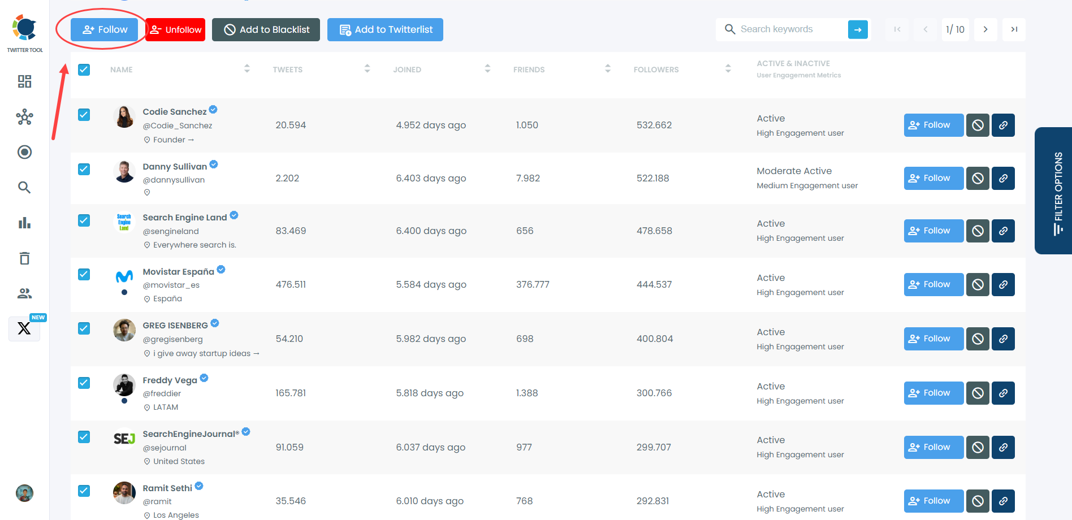This screenshot has width=1072, height=520.
Task: Open Movistar España link icon
Action: pyautogui.click(x=1003, y=284)
